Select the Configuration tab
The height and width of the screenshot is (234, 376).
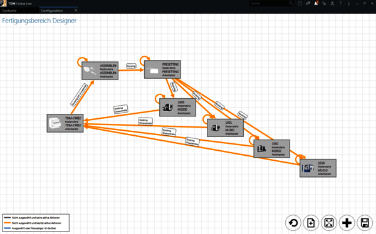pos(52,11)
